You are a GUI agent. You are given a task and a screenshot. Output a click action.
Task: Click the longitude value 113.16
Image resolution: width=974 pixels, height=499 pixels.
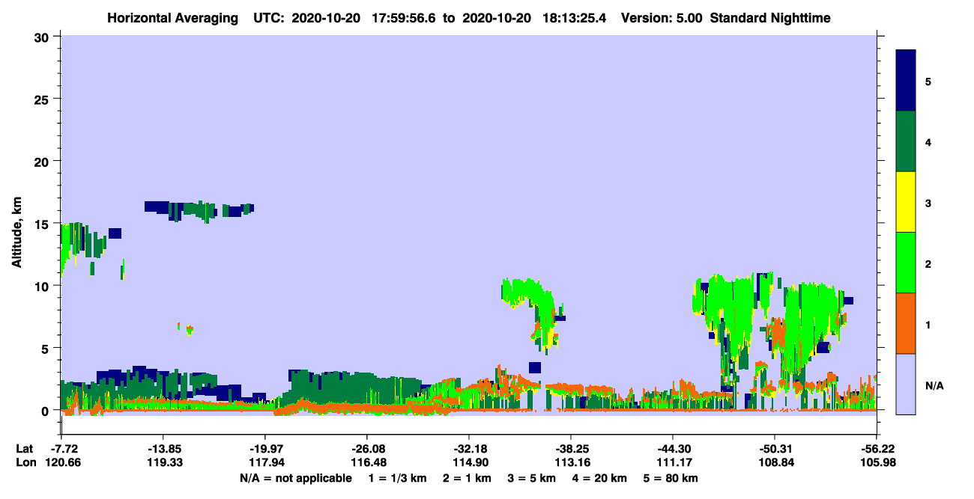pos(571,462)
